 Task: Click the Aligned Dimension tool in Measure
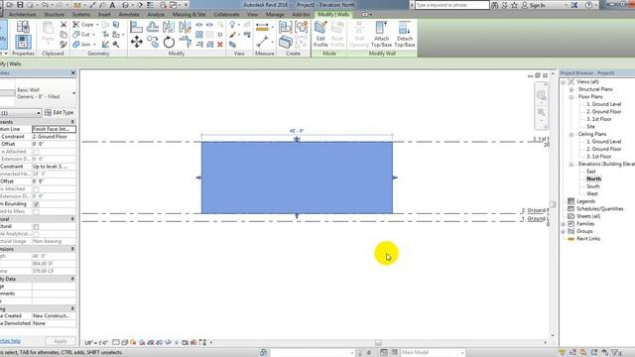coord(262,28)
